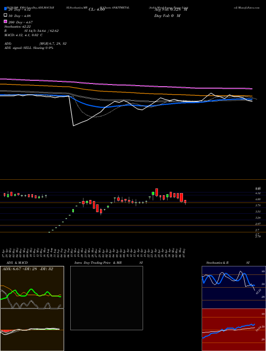This screenshot has width=266, height=351.
Task: Click the blue Stochastics indicator chart
Action: 234,287
